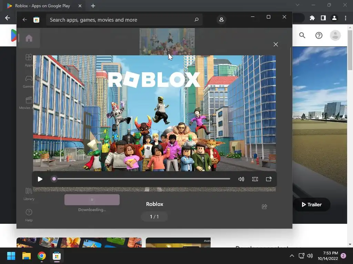Open Chrome tab search dropdown
This screenshot has width=353, height=264.
tap(297, 5)
